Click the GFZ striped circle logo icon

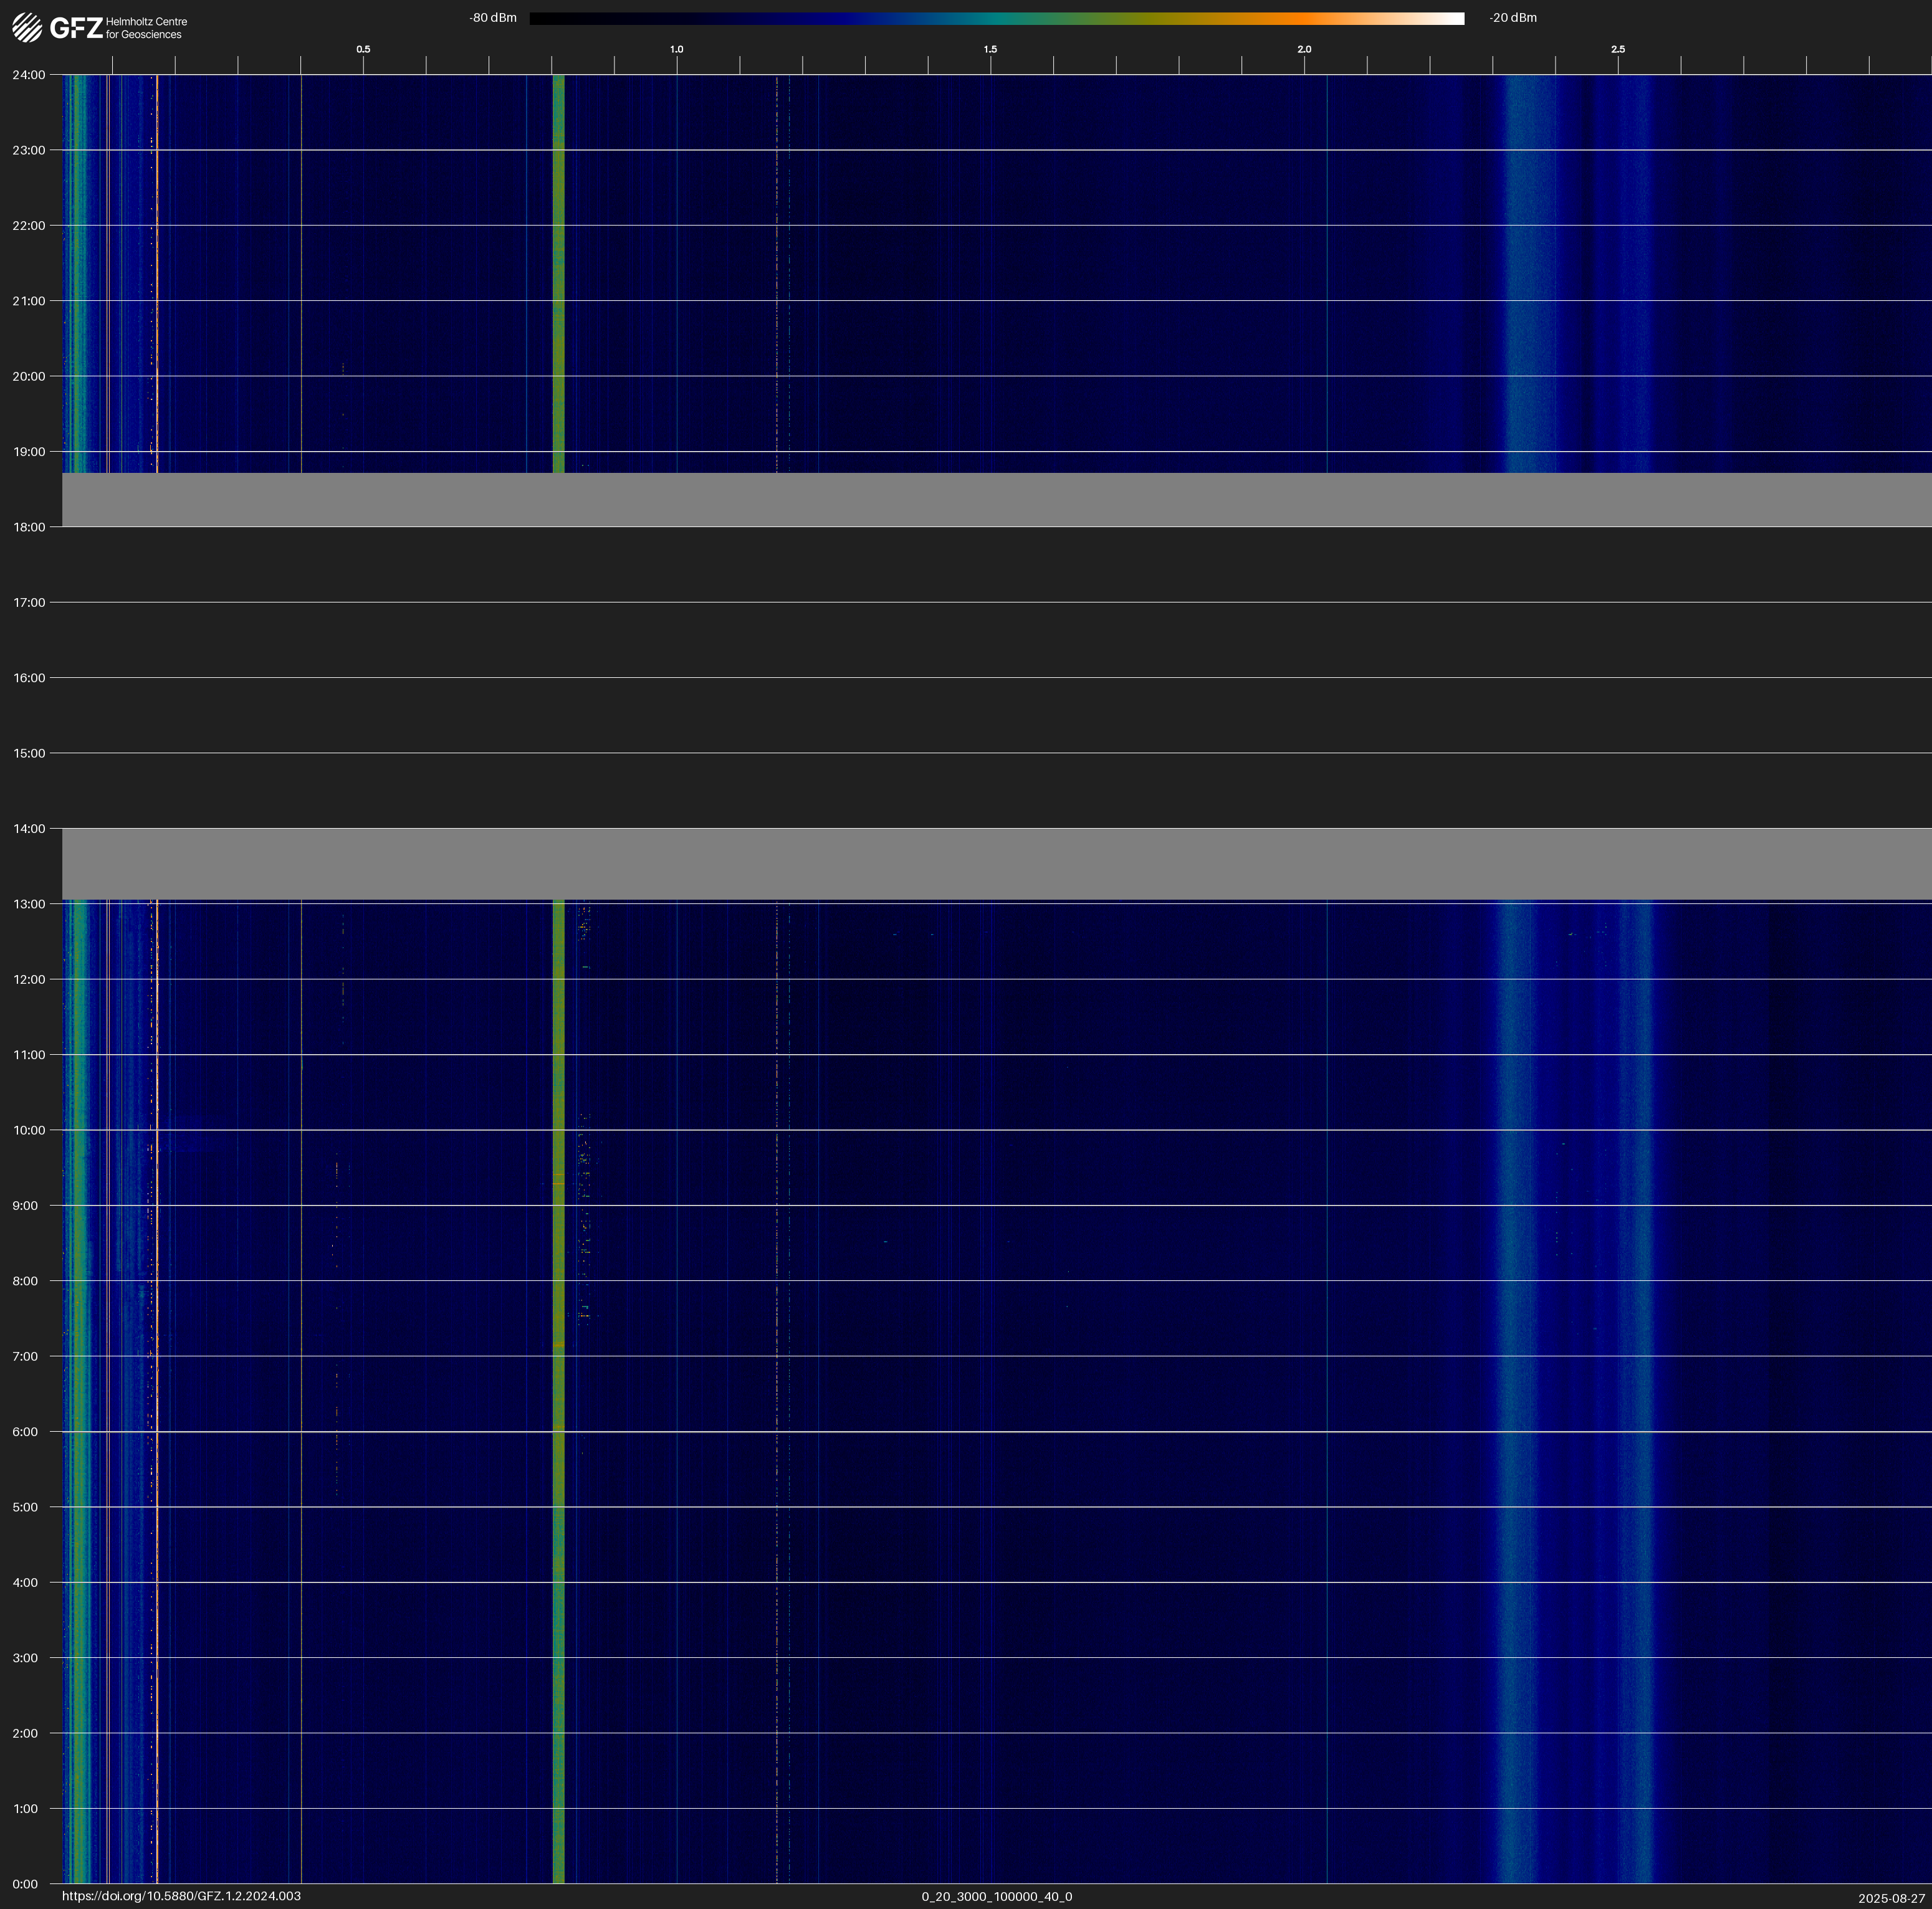tap(27, 28)
